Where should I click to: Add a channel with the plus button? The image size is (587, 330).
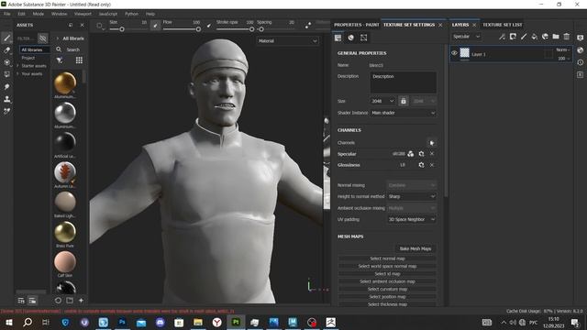pos(432,143)
